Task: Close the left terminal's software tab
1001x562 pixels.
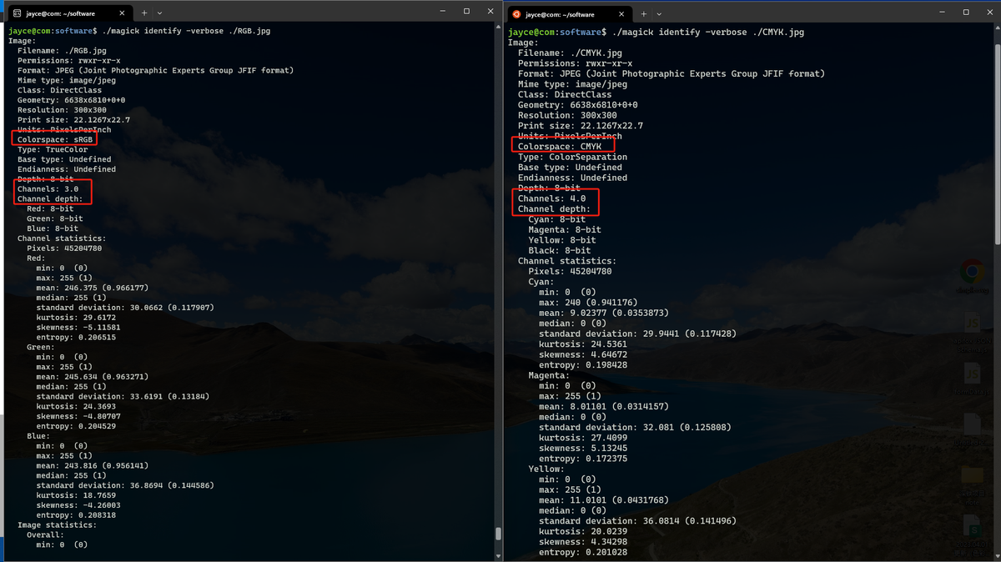Action: 122,13
